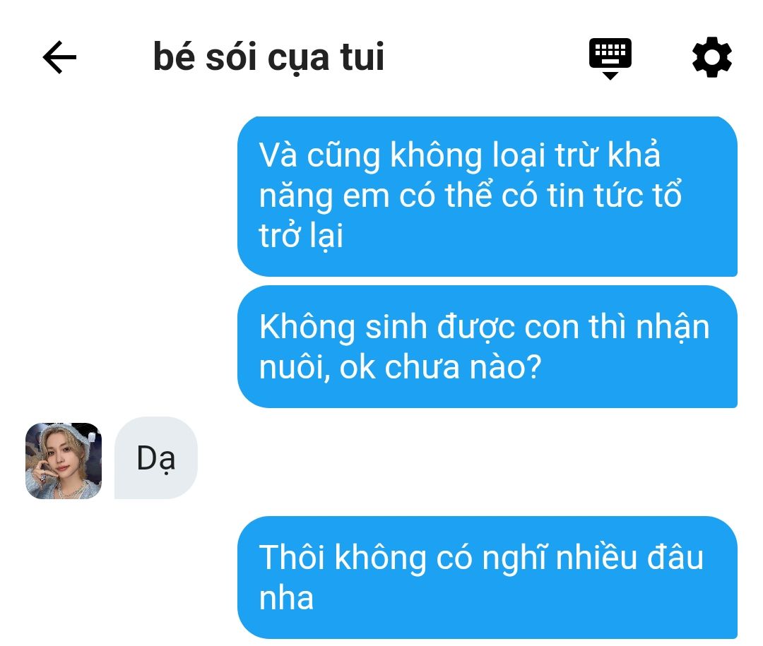This screenshot has height=646, width=763.
Task: Tap the chat title "bé sói cụa tui"
Action: 268,57
